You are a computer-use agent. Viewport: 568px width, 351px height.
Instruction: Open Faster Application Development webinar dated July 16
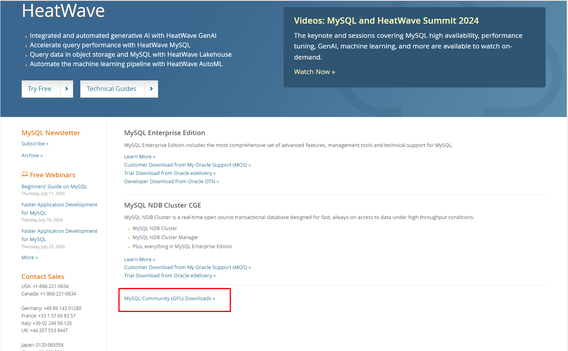tap(59, 209)
